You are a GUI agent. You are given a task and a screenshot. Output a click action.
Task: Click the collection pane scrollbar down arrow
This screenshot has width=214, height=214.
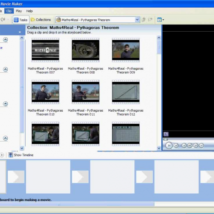point(159,148)
